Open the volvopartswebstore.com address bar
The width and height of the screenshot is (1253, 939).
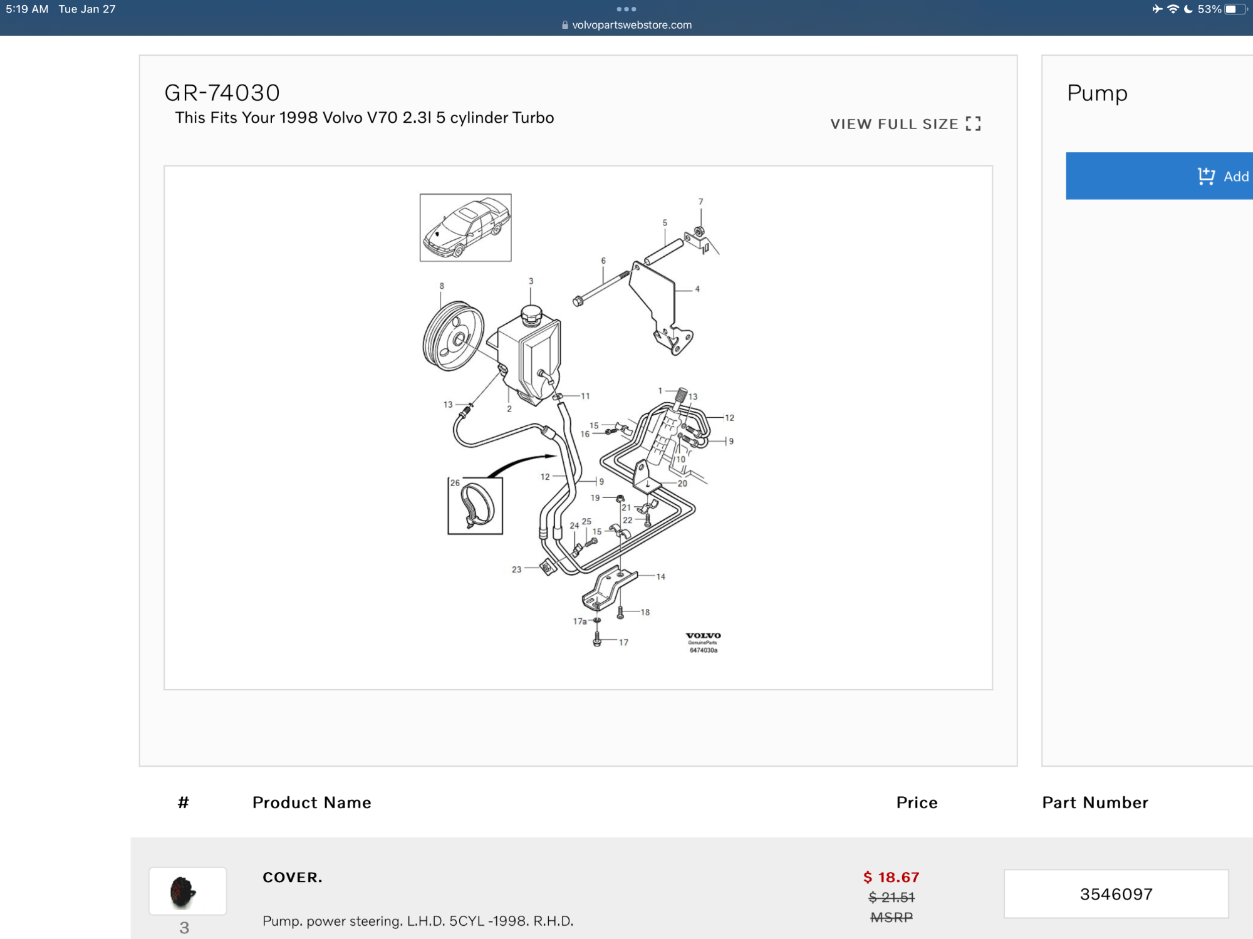coord(626,25)
